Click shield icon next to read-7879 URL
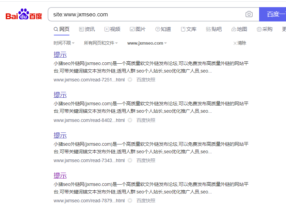Image resolution: width=286 pixels, height=204 pixels. [x=130, y=201]
